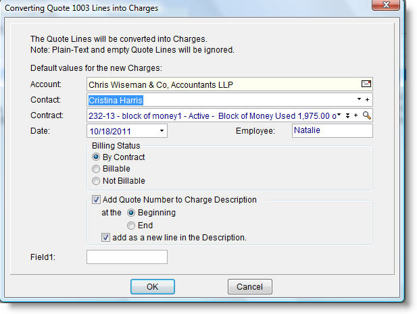Screen dimensions: 417x314
Task: Select Beginning for quote number position
Action: pos(131,213)
